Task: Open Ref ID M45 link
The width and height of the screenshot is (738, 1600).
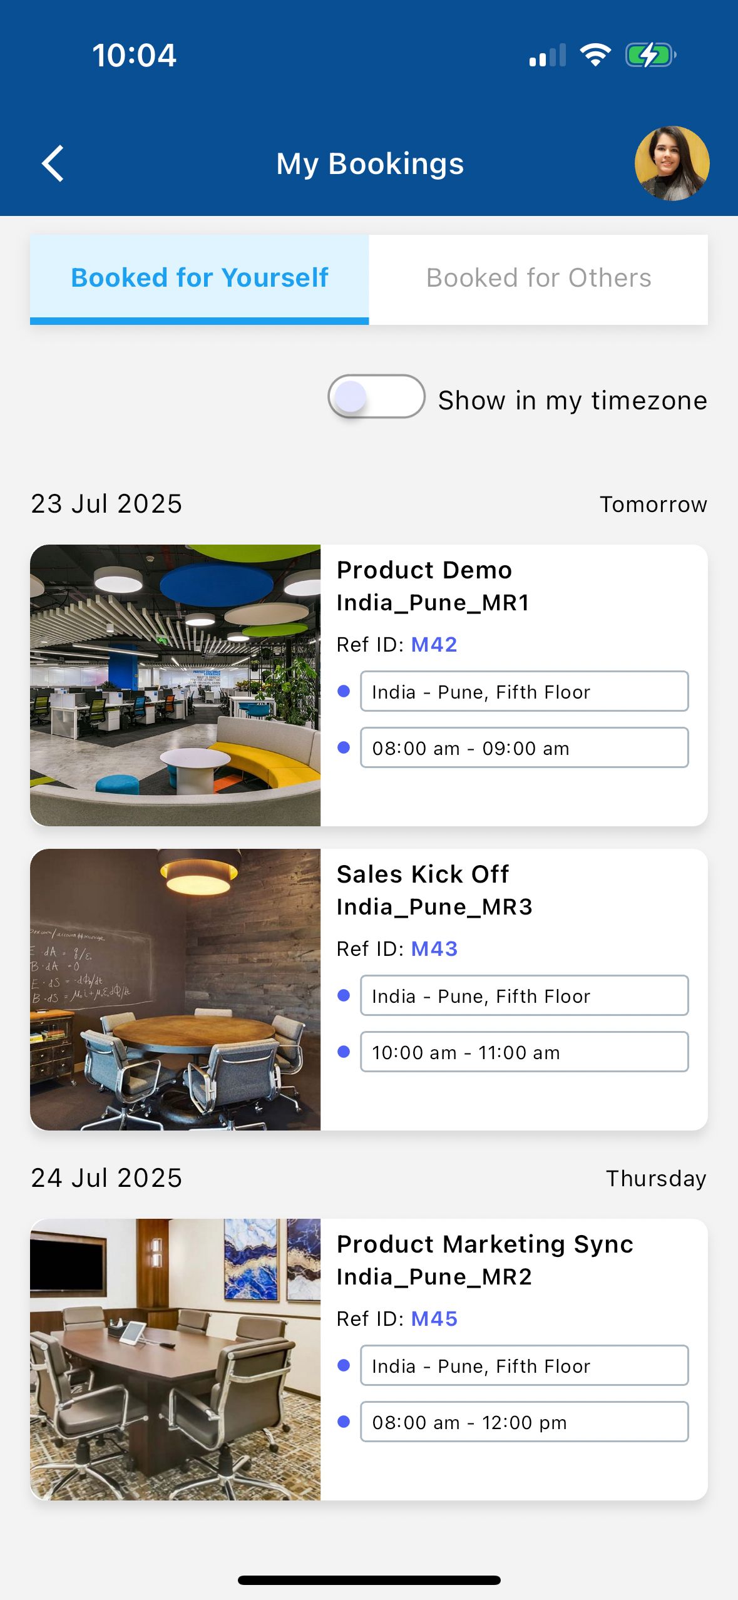Action: [x=434, y=1318]
